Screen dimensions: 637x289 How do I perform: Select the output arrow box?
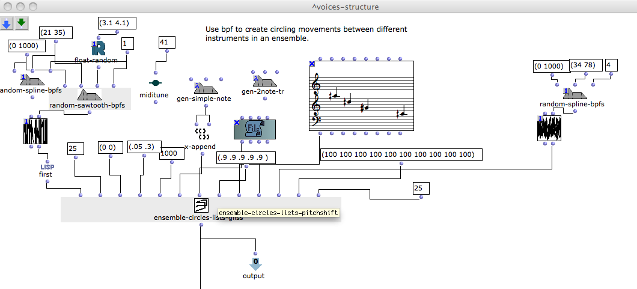tap(255, 264)
